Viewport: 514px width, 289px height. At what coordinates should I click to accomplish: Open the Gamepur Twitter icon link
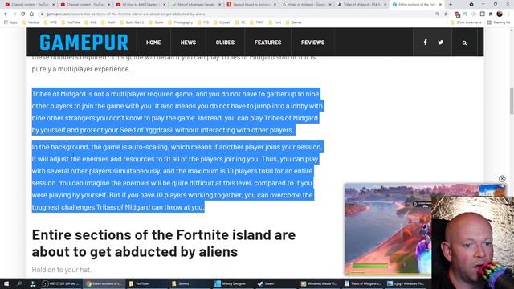tap(441, 43)
